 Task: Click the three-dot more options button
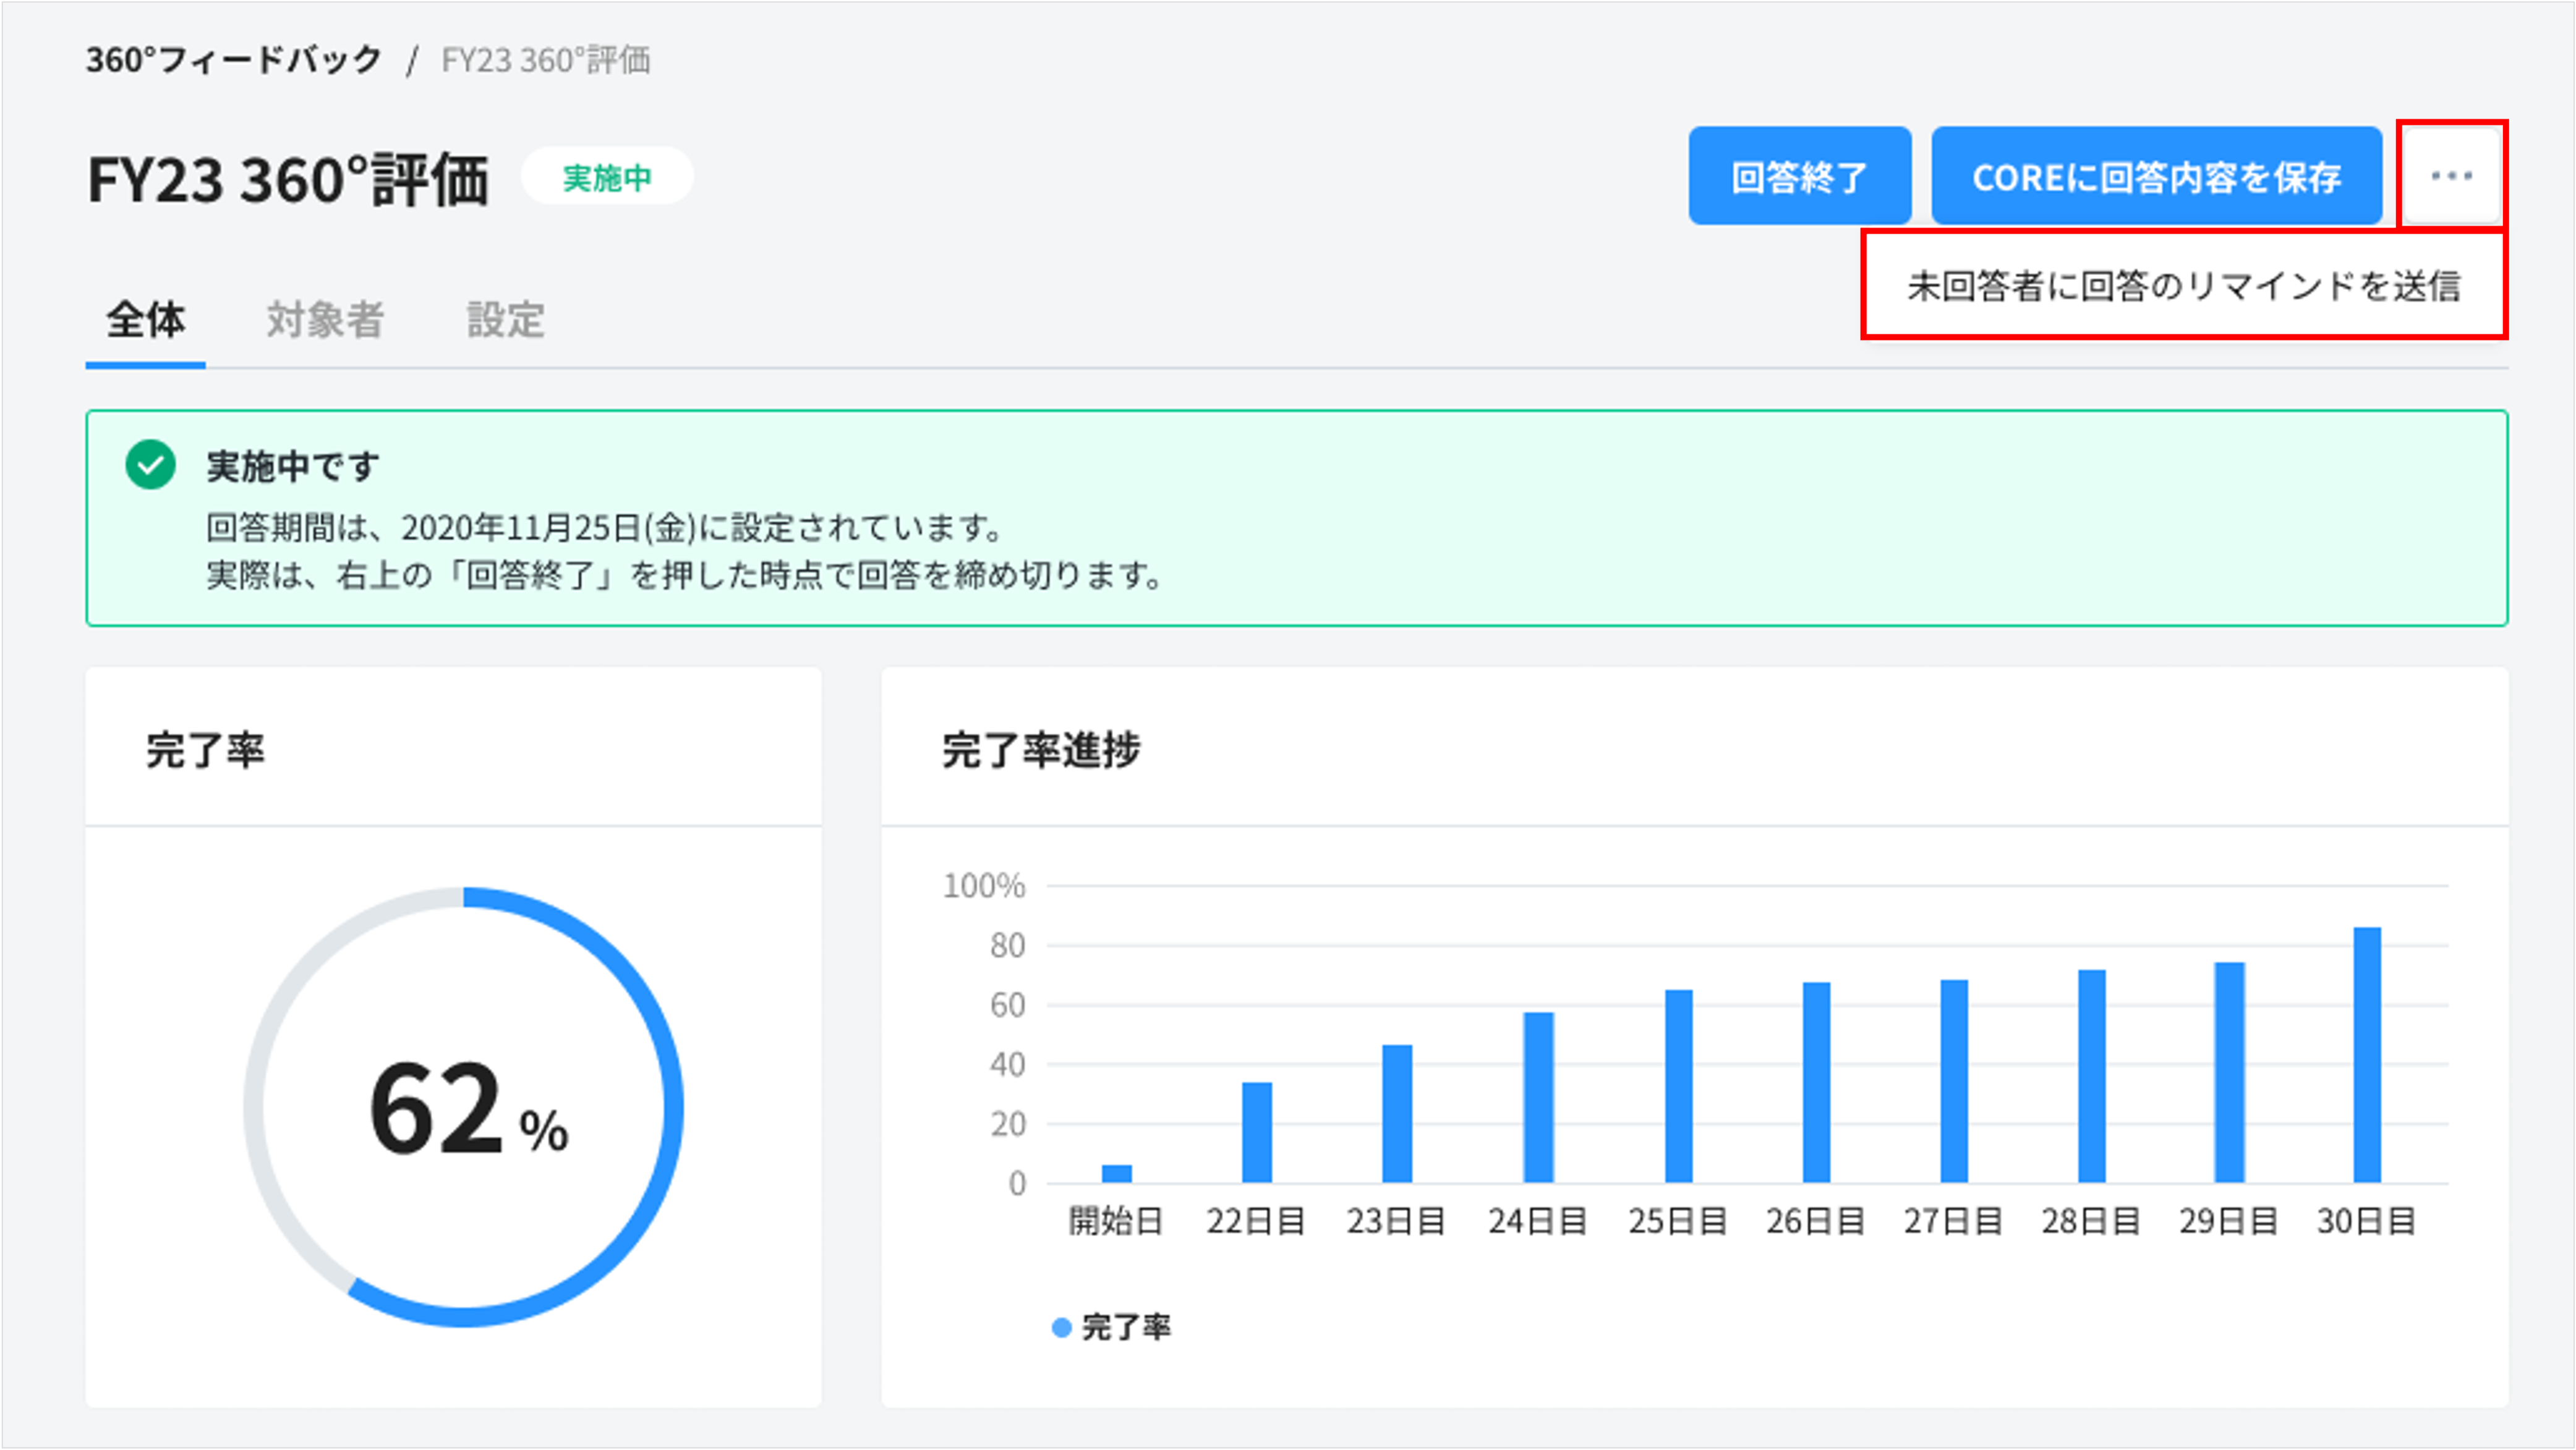(x=2451, y=176)
